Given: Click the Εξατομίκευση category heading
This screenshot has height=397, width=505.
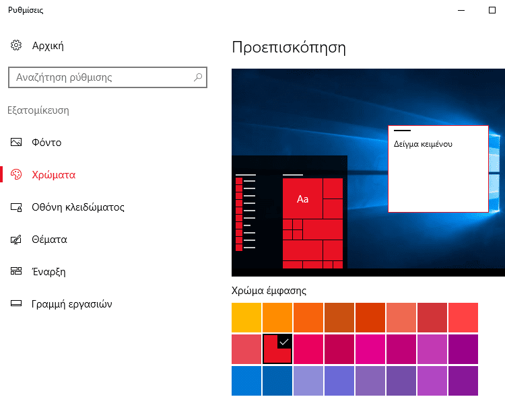Looking at the screenshot, I should pos(38,110).
